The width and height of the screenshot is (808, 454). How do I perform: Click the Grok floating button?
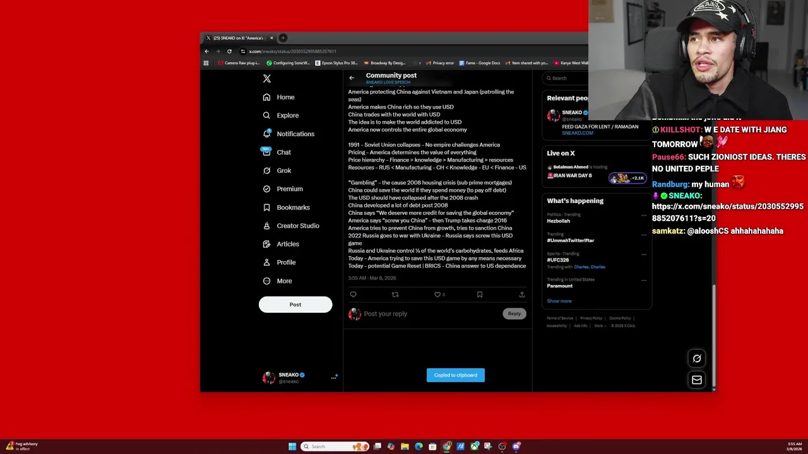point(697,358)
